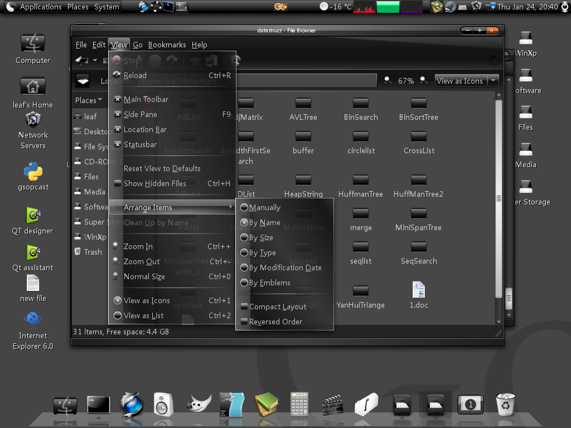Open the new file desktop document
Screen dimensions: 571x428
coord(33,283)
